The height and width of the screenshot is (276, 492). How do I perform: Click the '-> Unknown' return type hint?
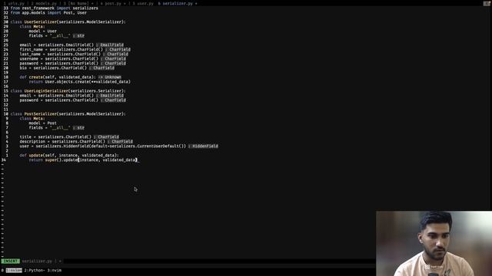pyautogui.click(x=109, y=77)
